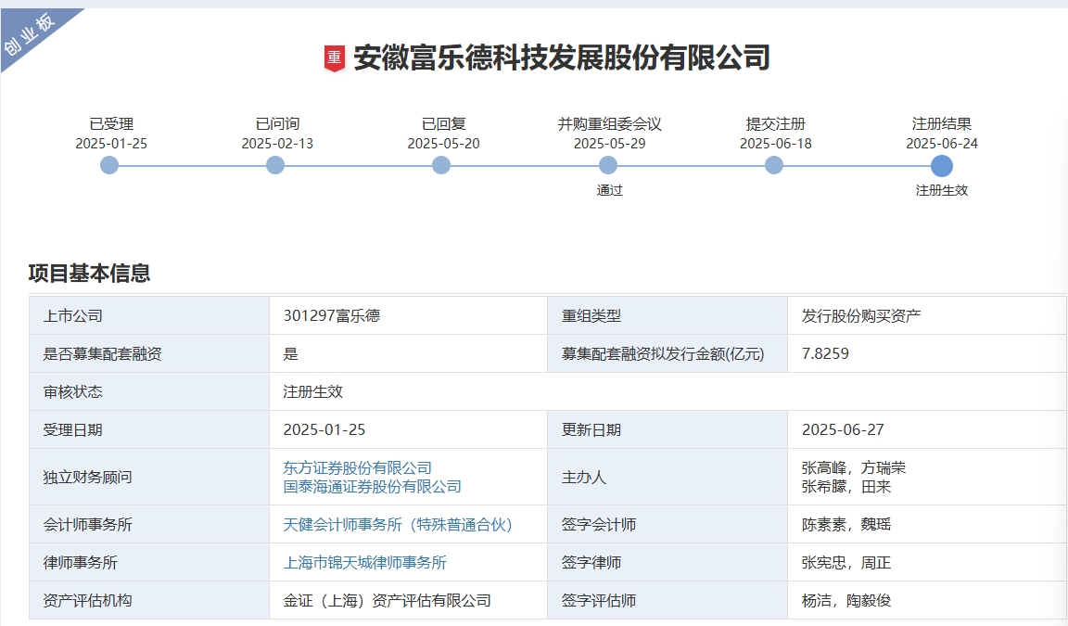Viewport: 1068px width, 626px height.
Task: Click the 项目基本信息 section heading
Action: 89,274
